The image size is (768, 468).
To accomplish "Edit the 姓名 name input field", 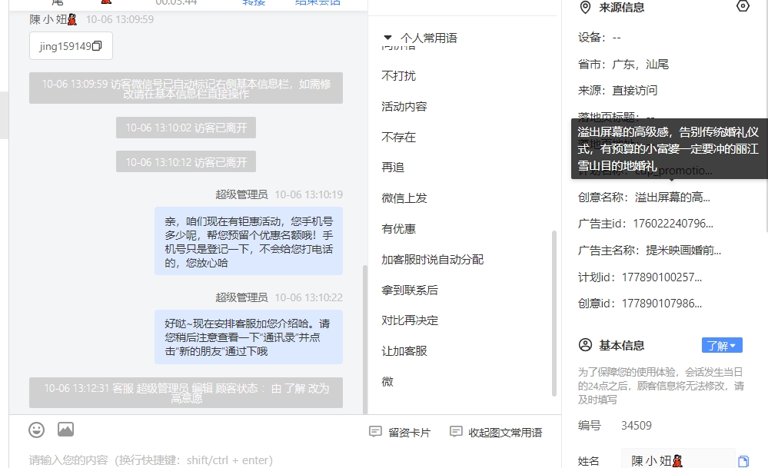I will tap(678, 460).
